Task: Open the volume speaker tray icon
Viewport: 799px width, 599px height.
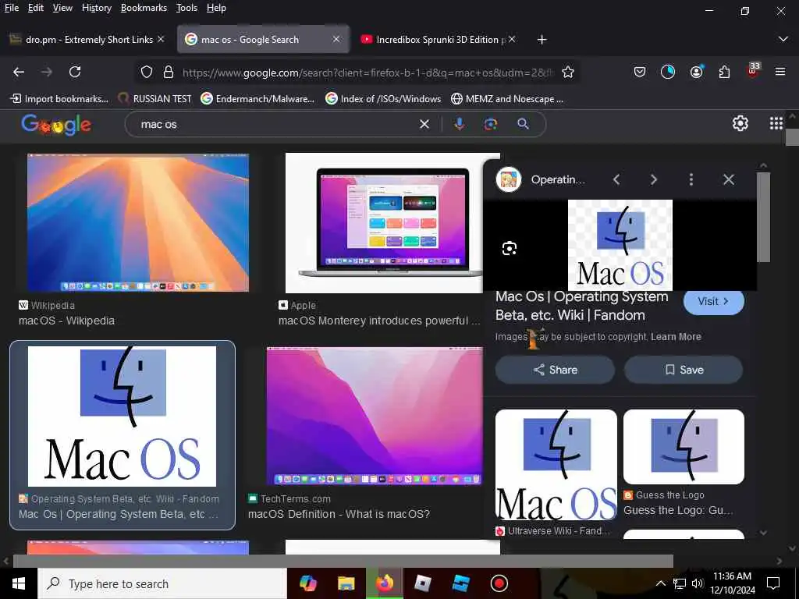Action: pos(698,583)
